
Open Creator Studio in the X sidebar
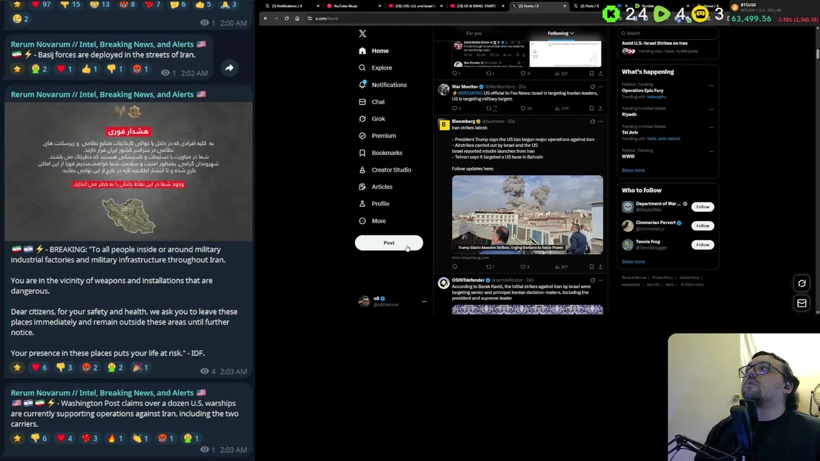384,170
